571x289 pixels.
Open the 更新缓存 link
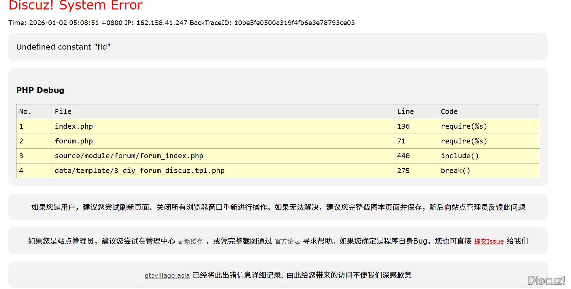pos(190,241)
